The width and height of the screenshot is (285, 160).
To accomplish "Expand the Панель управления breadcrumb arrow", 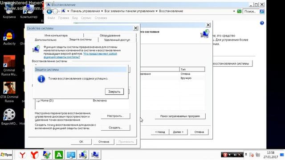I will click(102, 11).
